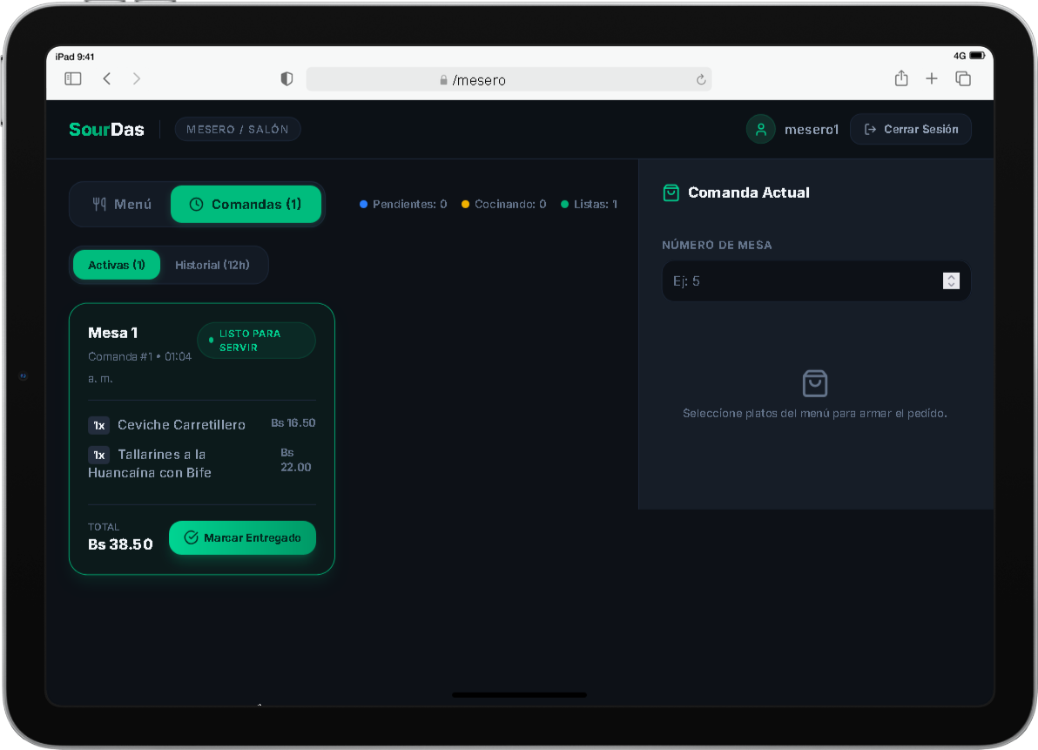This screenshot has width=1038, height=750.
Task: Click the SourDas logo
Action: (x=106, y=129)
